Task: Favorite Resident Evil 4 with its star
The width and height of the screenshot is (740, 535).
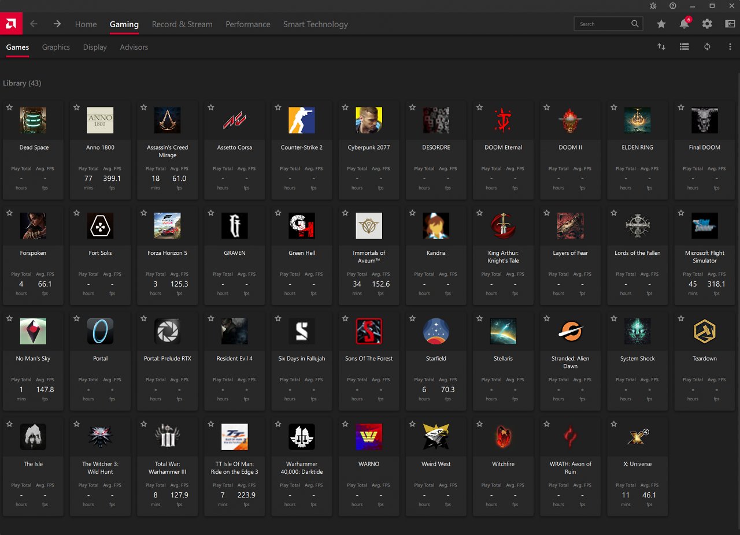Action: pyautogui.click(x=211, y=318)
